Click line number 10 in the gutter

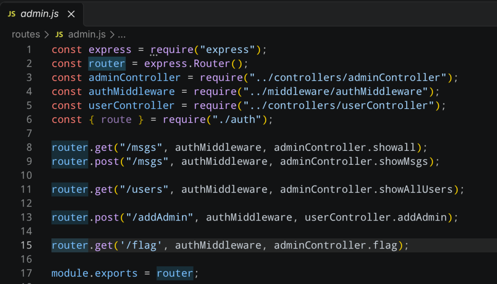pos(26,175)
